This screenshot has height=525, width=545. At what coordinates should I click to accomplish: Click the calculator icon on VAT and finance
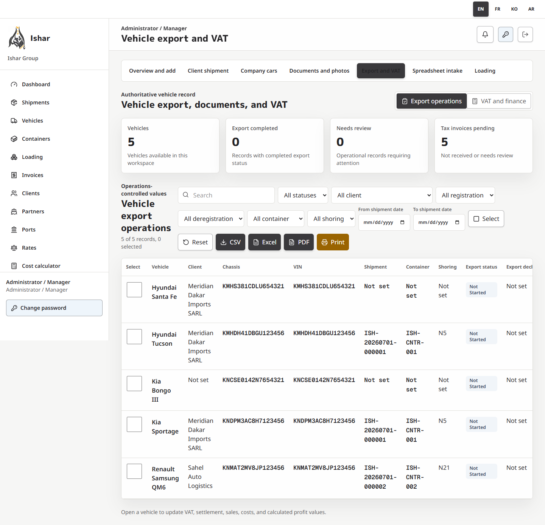point(475,101)
